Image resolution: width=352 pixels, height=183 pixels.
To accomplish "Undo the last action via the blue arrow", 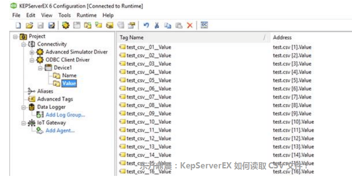I will pyautogui.click(x=146, y=25).
